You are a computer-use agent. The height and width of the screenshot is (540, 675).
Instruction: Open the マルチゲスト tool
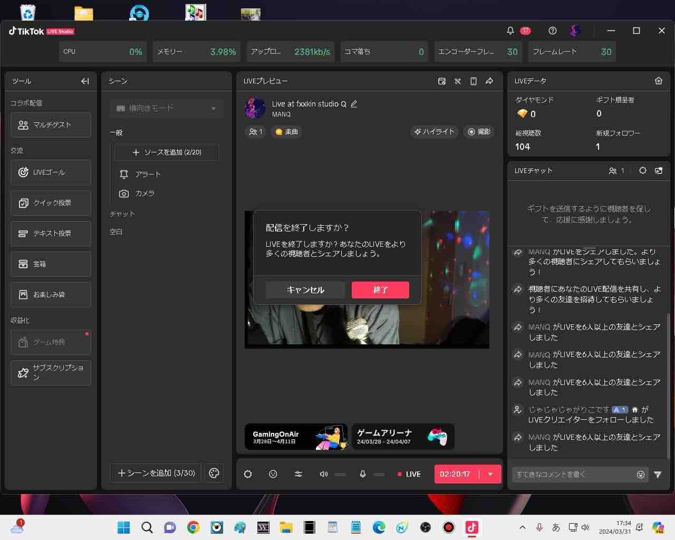click(51, 125)
